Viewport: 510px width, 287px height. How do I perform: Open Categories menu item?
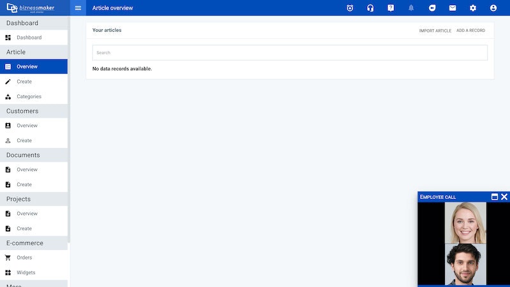tap(34, 96)
